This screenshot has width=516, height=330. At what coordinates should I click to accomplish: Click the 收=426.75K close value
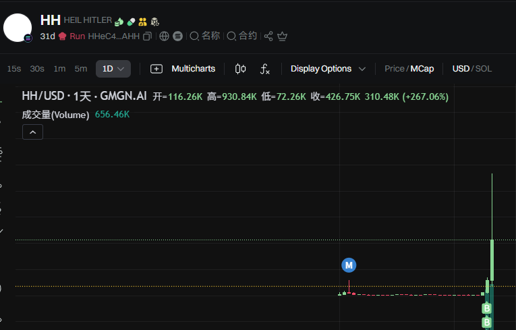click(x=335, y=97)
